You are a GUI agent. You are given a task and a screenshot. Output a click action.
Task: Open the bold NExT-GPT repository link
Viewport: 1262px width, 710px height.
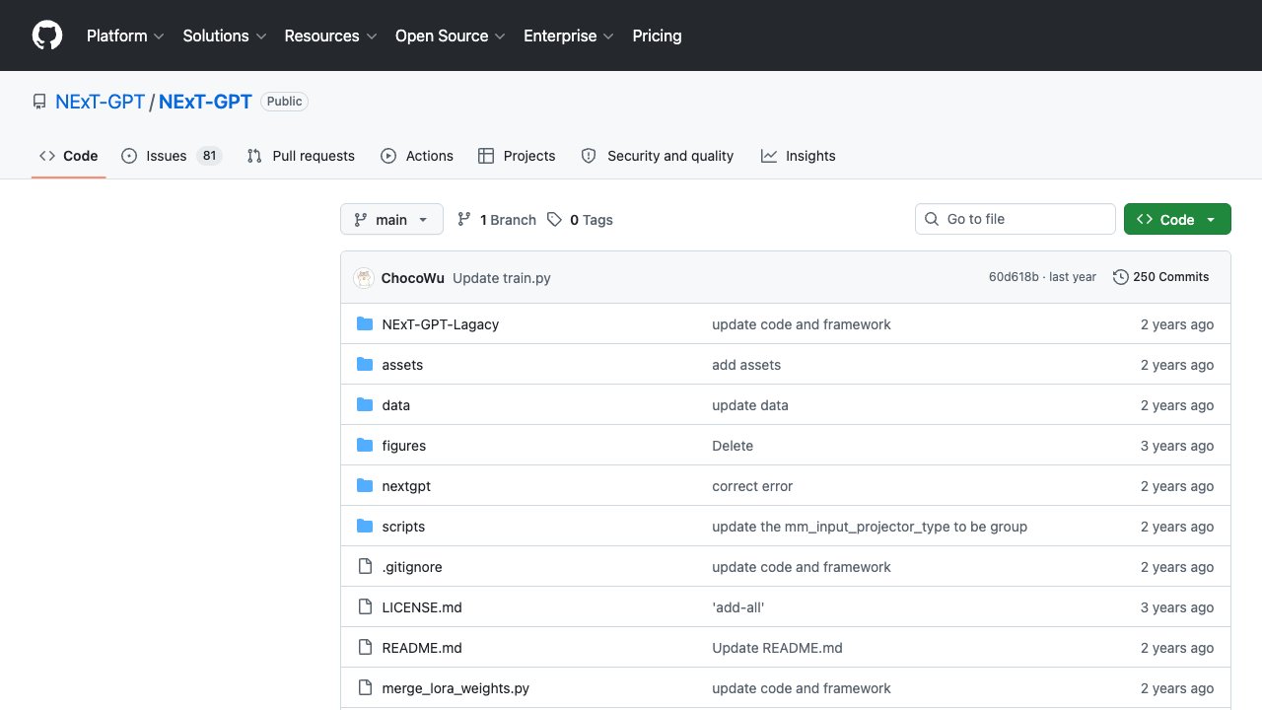pos(205,102)
